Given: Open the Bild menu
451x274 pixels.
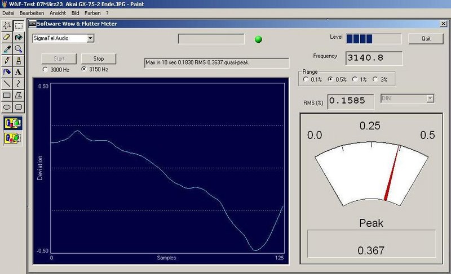Looking at the screenshot, I should click(x=75, y=13).
